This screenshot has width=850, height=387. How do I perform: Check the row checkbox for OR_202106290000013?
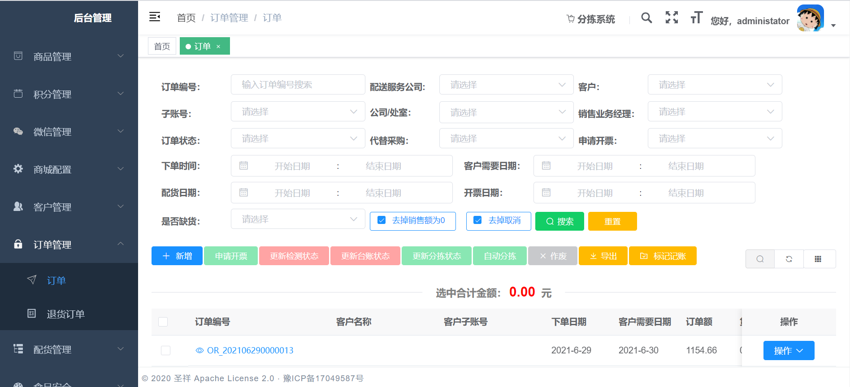[x=165, y=350]
